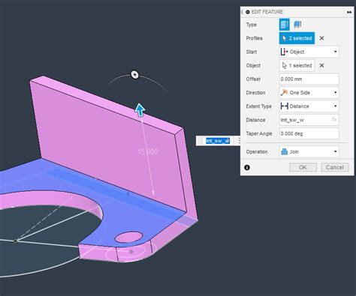
Task: Open the Extent Type dropdown Distance
Action: click(309, 106)
